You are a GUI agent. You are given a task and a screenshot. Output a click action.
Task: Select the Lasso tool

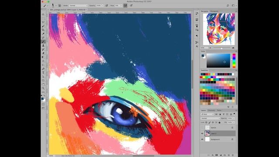coord(43,22)
